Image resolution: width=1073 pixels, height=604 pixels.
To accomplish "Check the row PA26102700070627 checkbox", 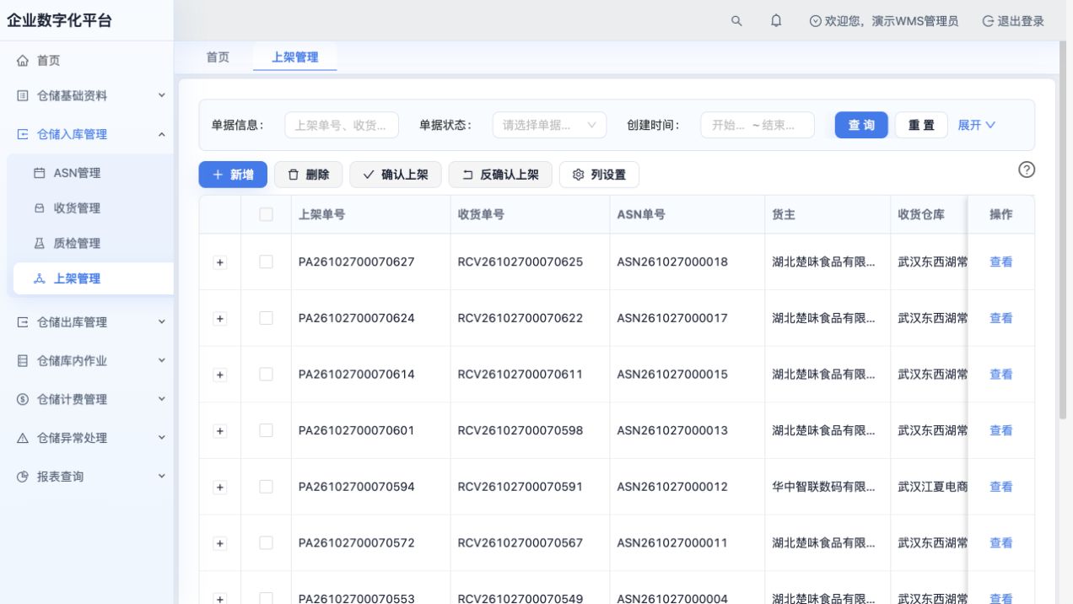I will [266, 262].
